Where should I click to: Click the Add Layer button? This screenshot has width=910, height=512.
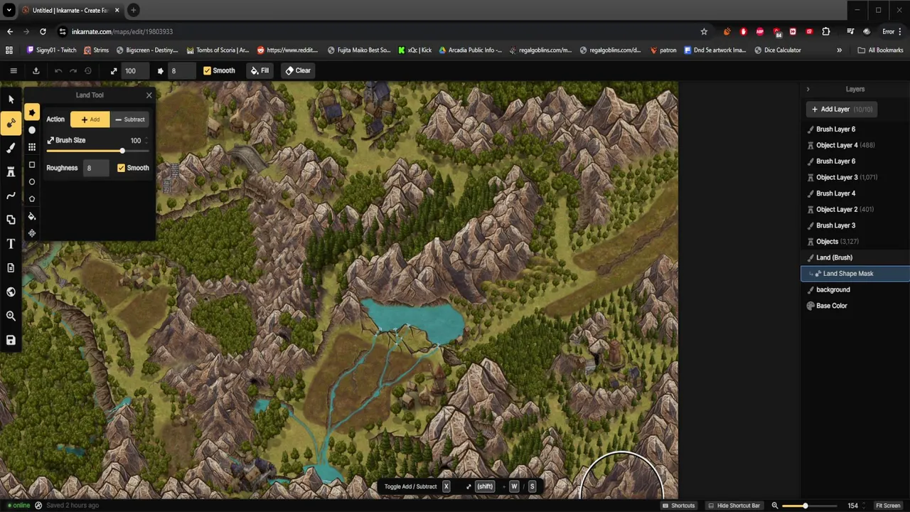(x=842, y=110)
